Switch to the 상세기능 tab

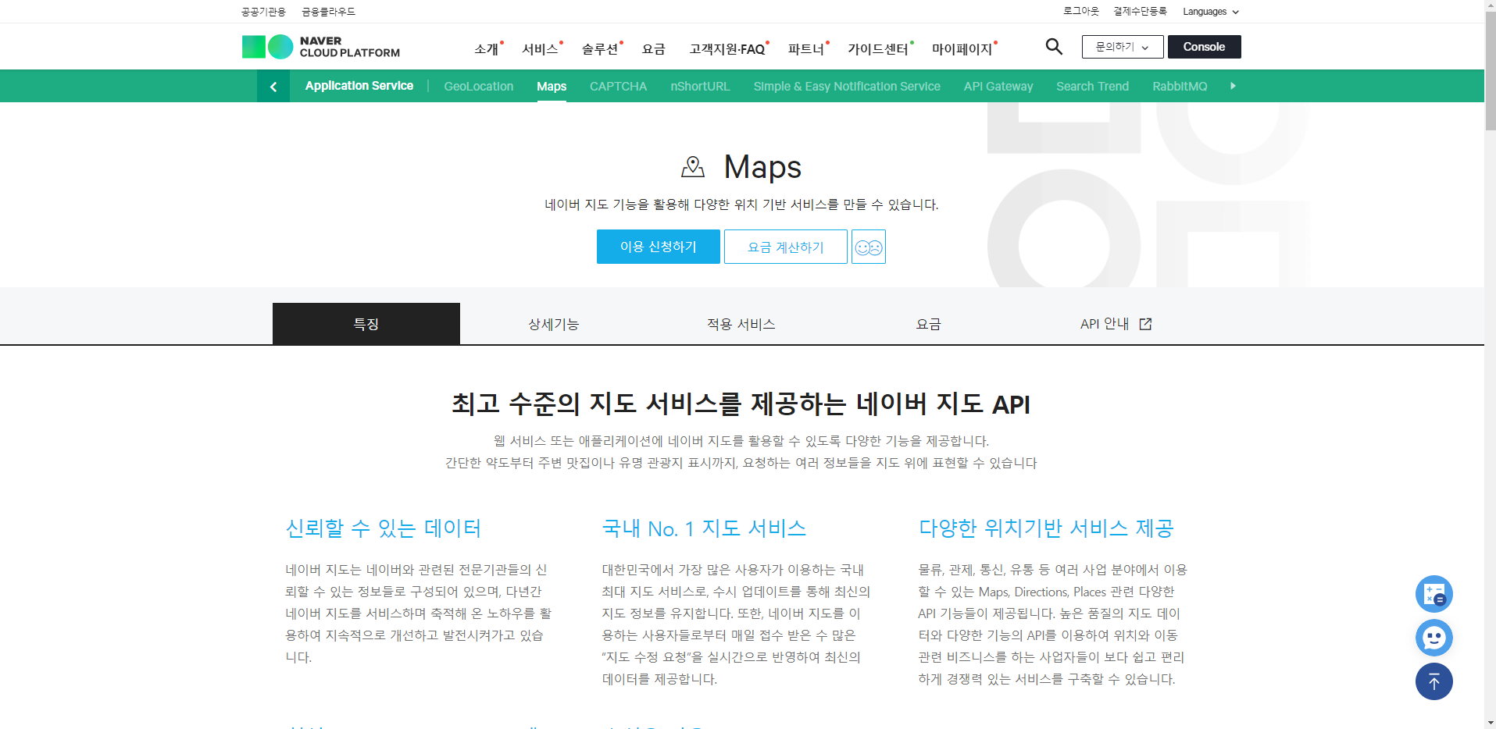click(x=554, y=324)
